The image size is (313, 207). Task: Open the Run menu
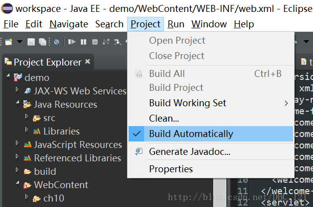[x=176, y=24]
